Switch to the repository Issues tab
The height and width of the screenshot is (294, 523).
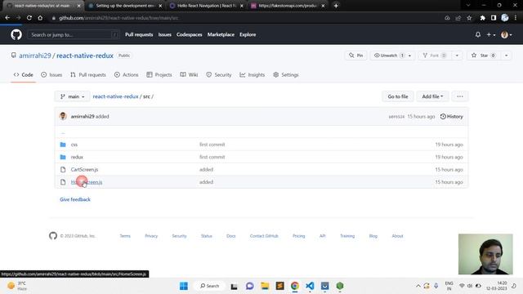(51, 74)
